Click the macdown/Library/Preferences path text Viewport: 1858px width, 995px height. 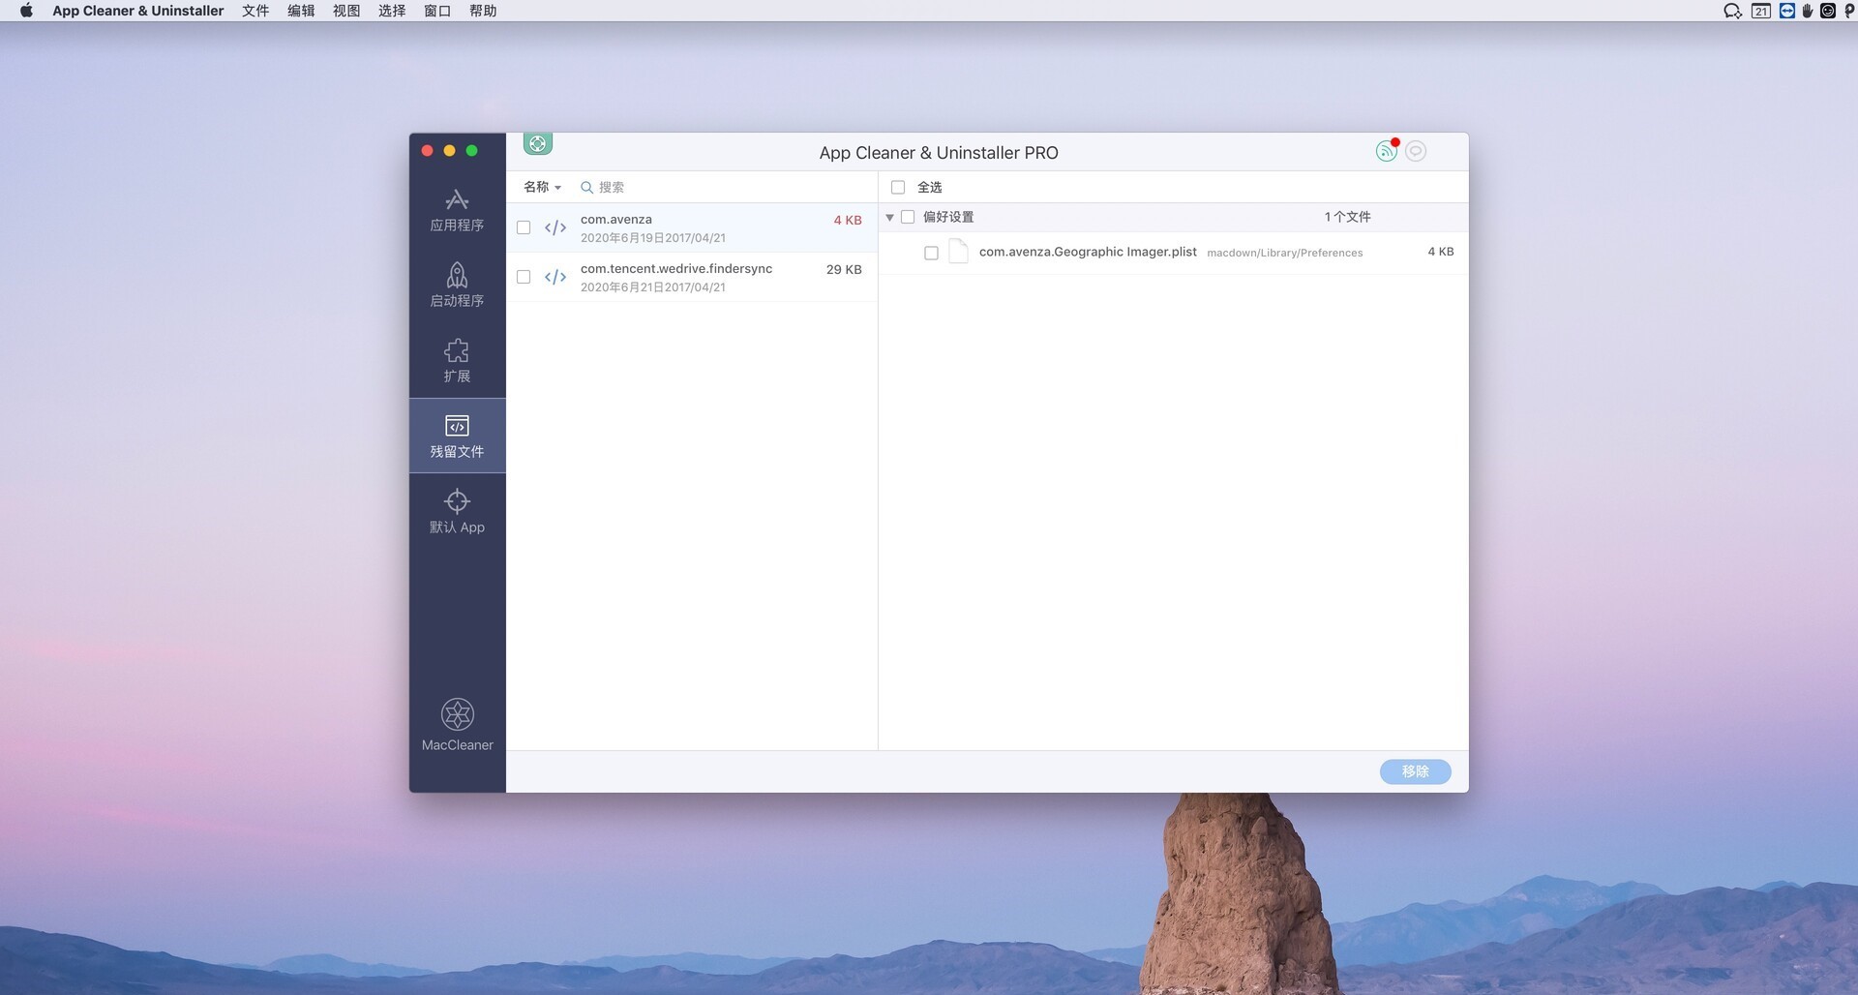click(x=1284, y=253)
